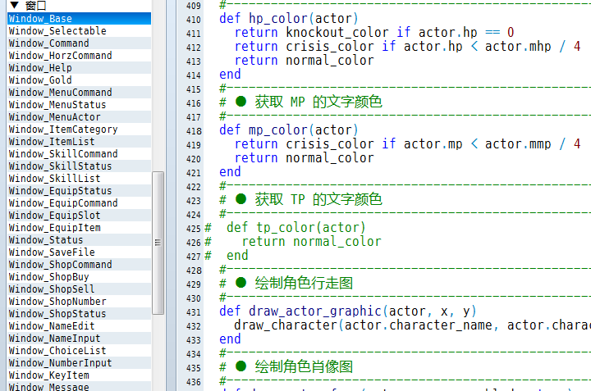The width and height of the screenshot is (591, 391).
Task: Select Window_Base in script list
Action: 79,18
